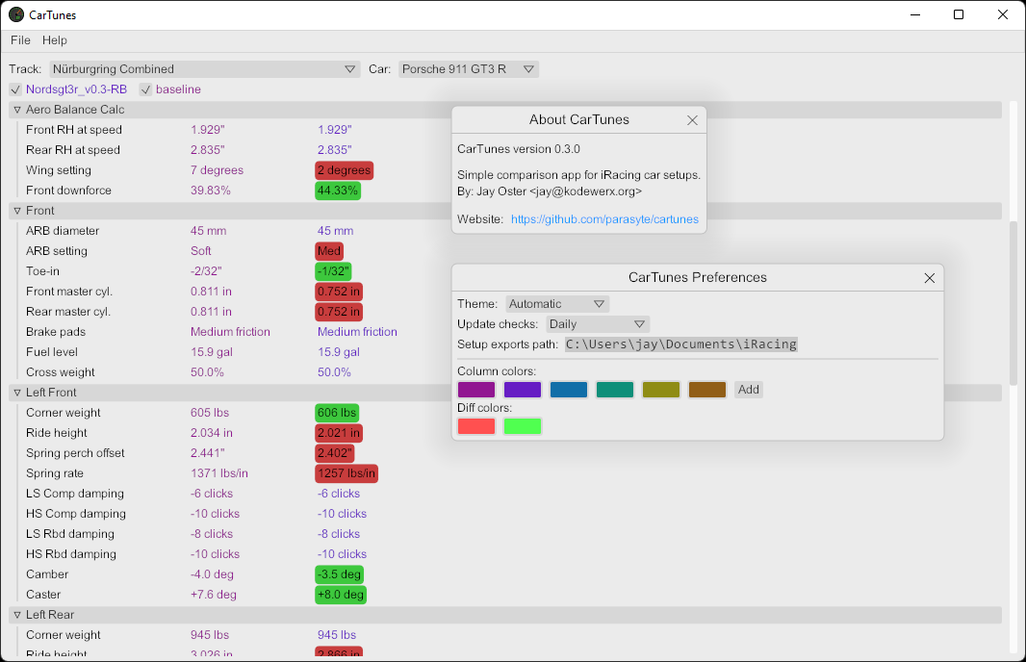Screen dimensions: 1026x662
Task: Click the baseline Wing setting '2 degrees' value
Action: [x=345, y=170]
